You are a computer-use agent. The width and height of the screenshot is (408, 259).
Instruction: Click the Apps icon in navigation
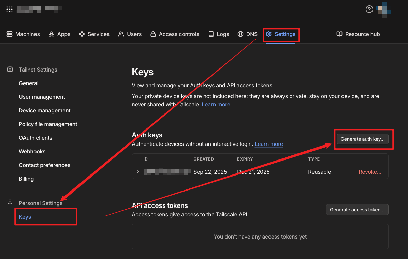[52, 34]
